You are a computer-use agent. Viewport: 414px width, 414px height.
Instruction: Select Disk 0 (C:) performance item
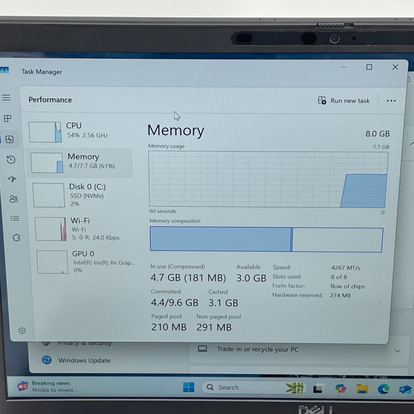click(83, 195)
